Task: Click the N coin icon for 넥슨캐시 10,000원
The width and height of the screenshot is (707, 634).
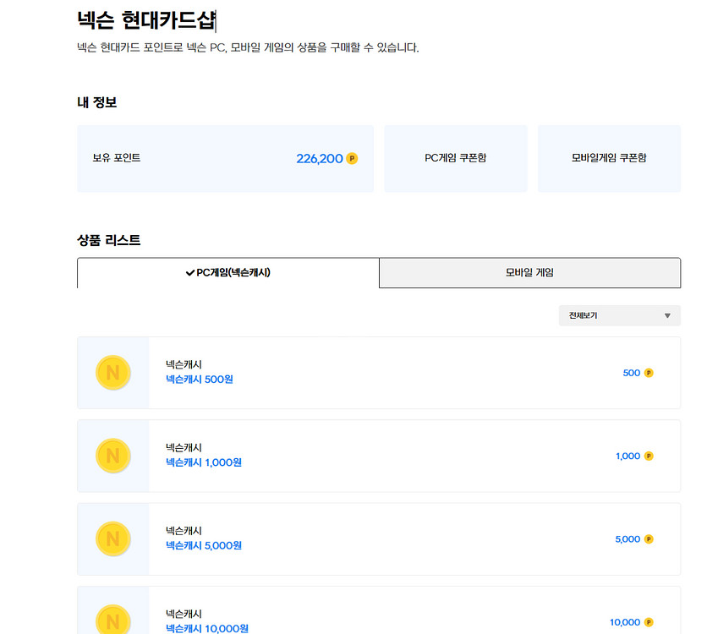Action: 112,620
